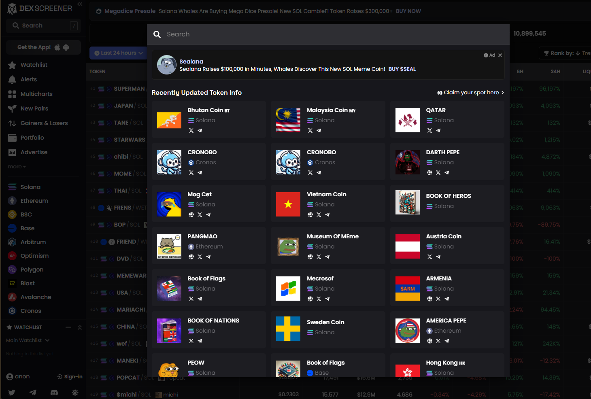Screen dimensions: 591x399
Task: Click the sidebar Search box
Action: pyautogui.click(x=43, y=25)
